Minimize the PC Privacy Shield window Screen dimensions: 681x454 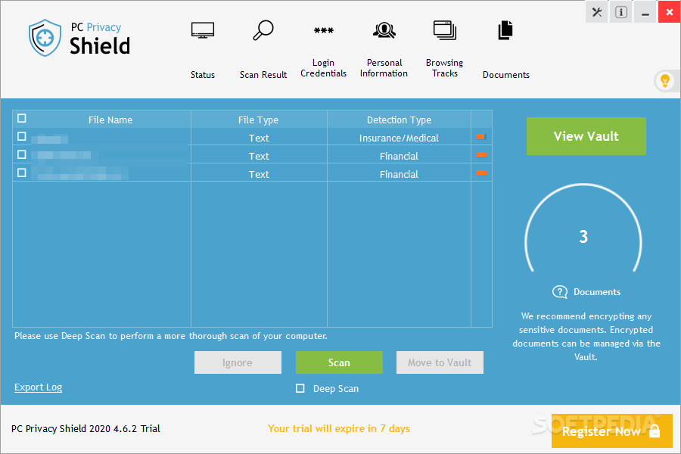[645, 12]
